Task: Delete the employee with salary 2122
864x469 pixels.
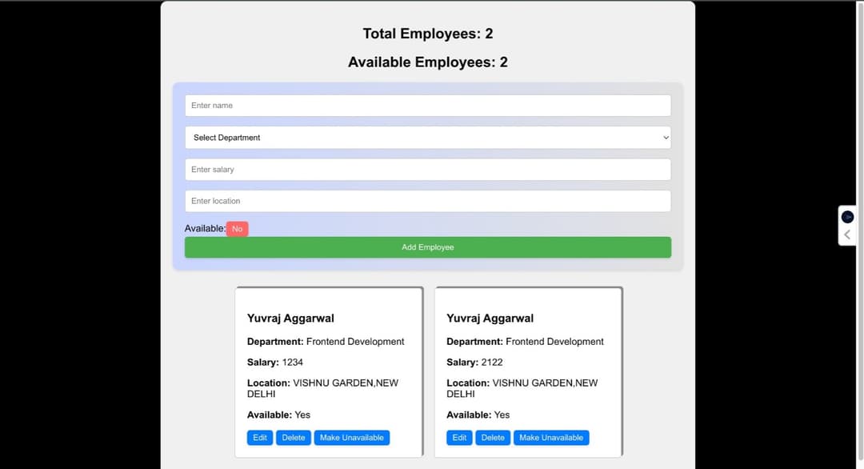Action: point(493,438)
